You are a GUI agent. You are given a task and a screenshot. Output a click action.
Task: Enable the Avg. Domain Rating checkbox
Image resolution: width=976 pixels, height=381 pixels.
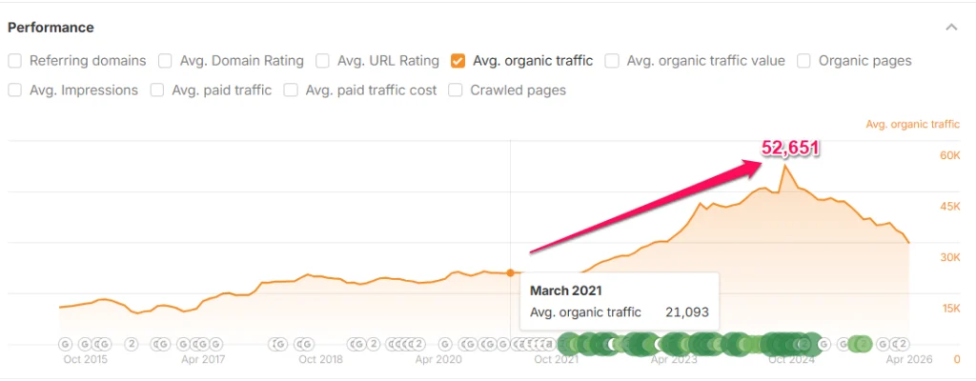165,61
